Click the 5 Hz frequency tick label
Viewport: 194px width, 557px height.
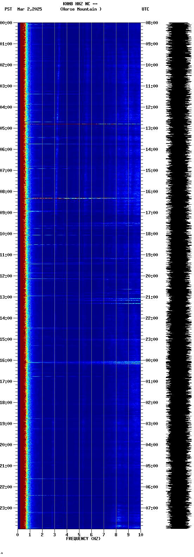coord(79,535)
